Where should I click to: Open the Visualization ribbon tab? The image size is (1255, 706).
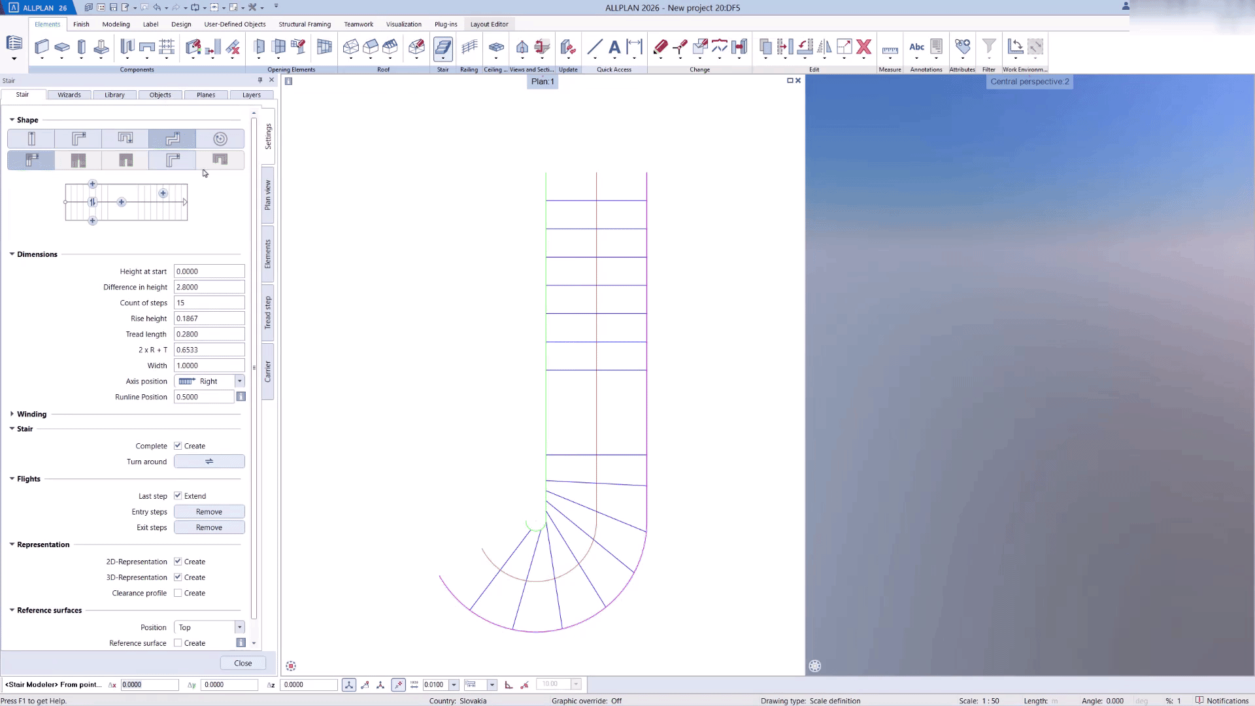[x=403, y=24]
